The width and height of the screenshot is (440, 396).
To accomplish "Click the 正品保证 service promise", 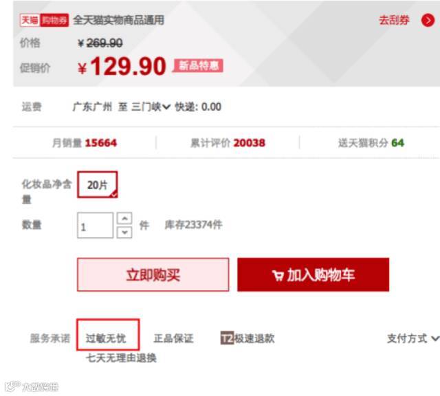I will click(x=173, y=338).
